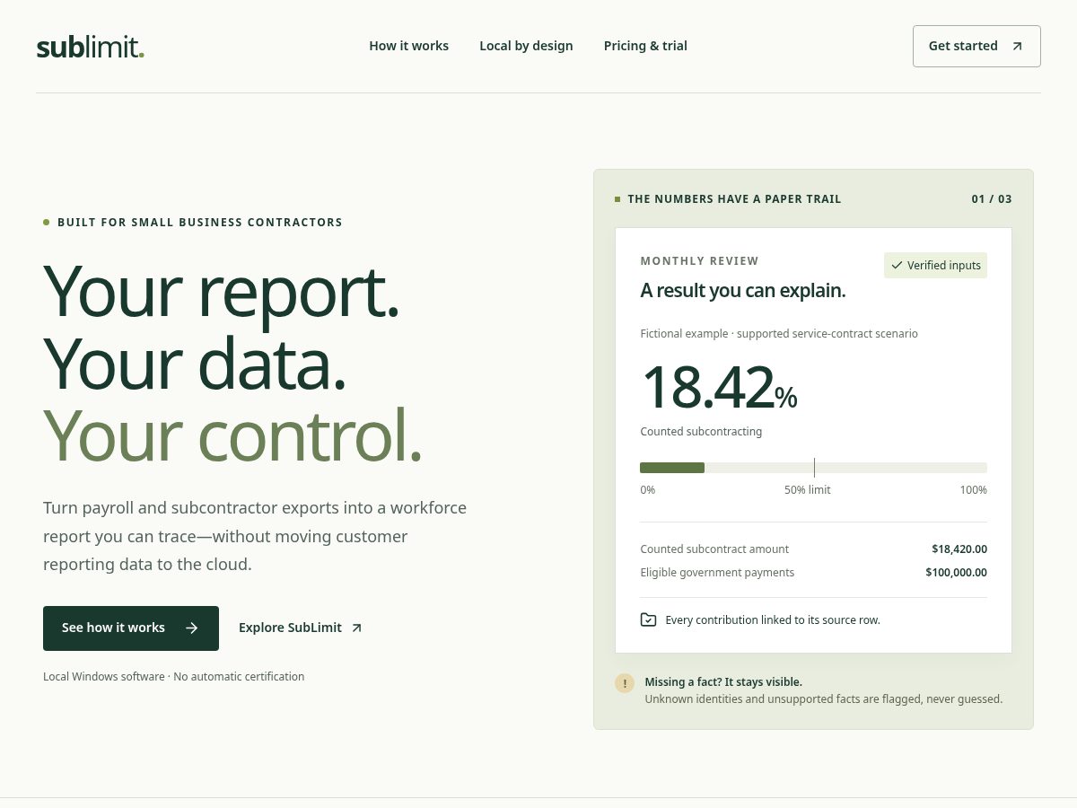
Task: Click the Verified inputs badge
Action: (x=935, y=266)
